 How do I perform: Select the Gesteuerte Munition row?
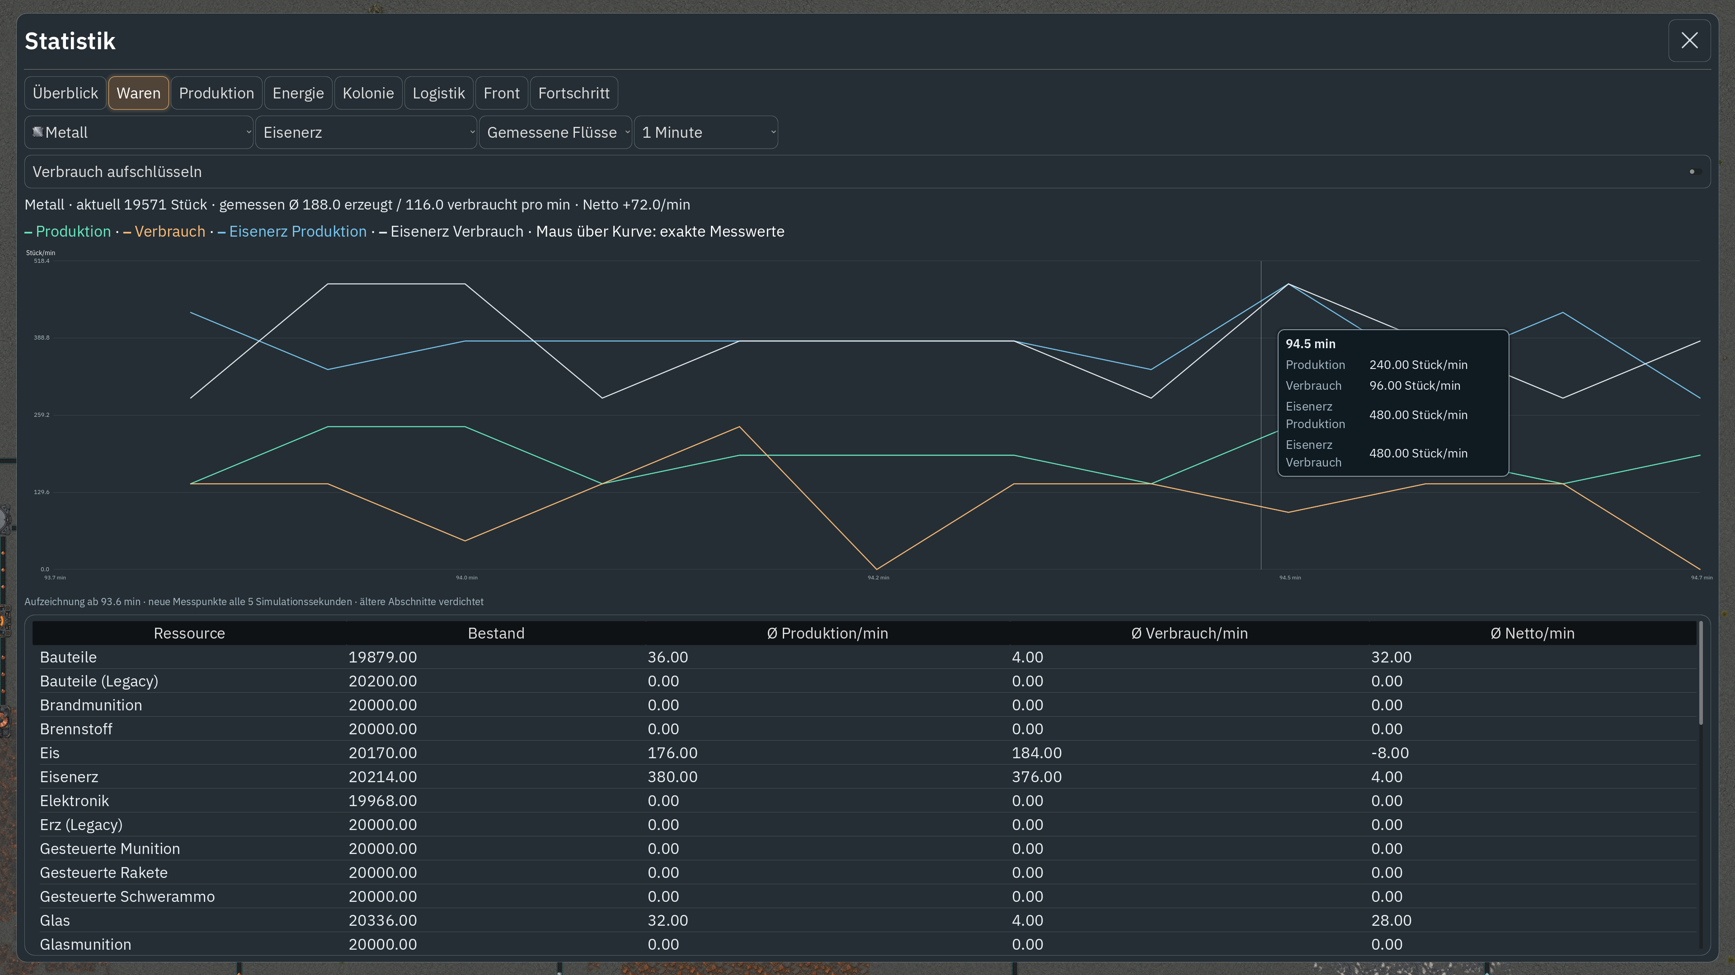coord(864,849)
